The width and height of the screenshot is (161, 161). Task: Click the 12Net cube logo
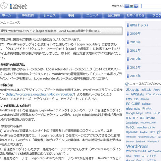[4, 6]
